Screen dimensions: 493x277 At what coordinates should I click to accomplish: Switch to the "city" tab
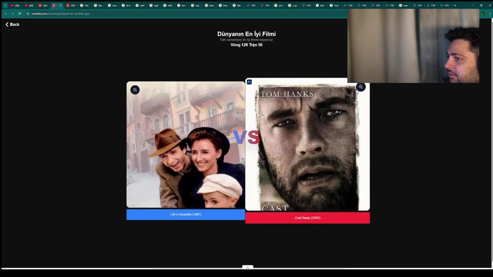click(196, 5)
